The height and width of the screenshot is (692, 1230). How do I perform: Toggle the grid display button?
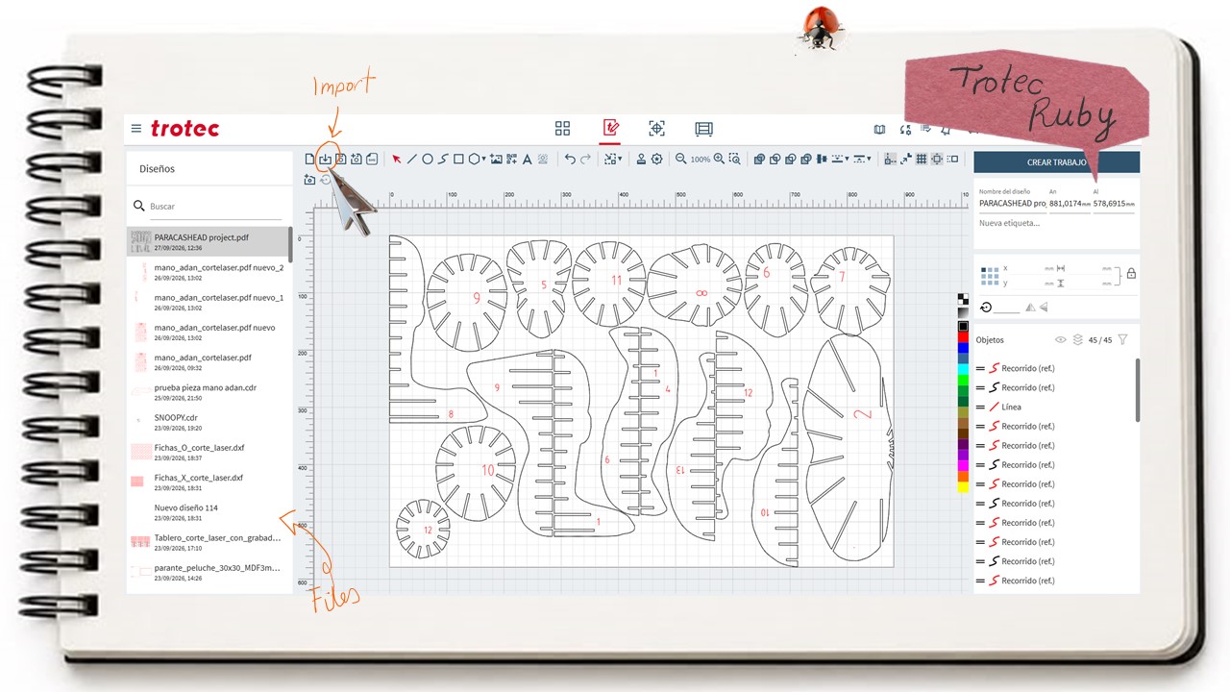pos(921,159)
